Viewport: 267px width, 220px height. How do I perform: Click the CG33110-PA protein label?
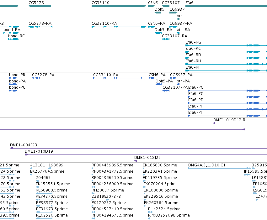(x=105, y=75)
